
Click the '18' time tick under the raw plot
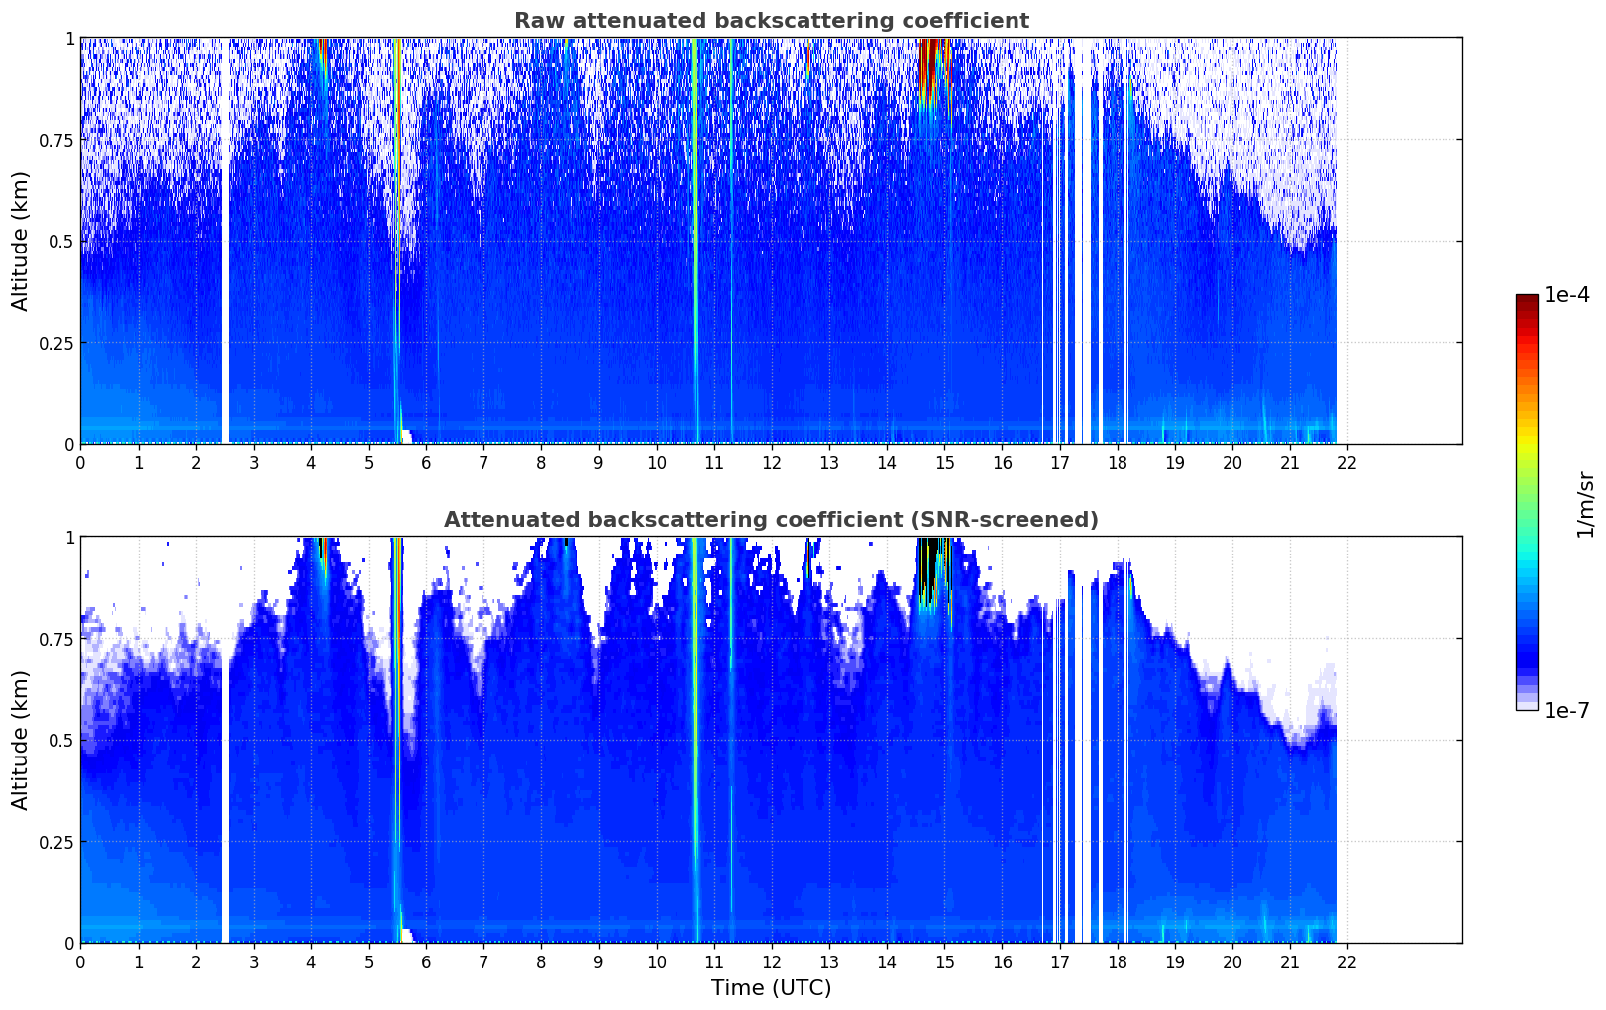pyautogui.click(x=1118, y=462)
